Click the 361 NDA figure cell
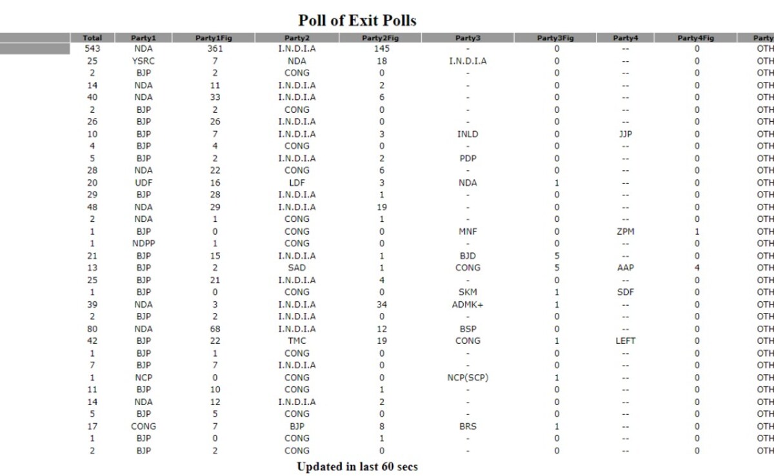Viewport: 774px width, 476px height. pos(215,48)
